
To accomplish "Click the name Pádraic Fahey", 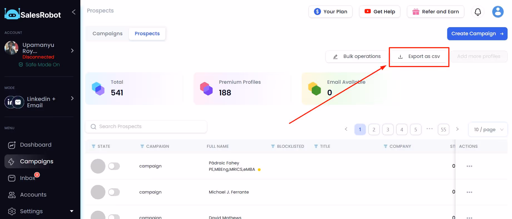I will point(224,163).
